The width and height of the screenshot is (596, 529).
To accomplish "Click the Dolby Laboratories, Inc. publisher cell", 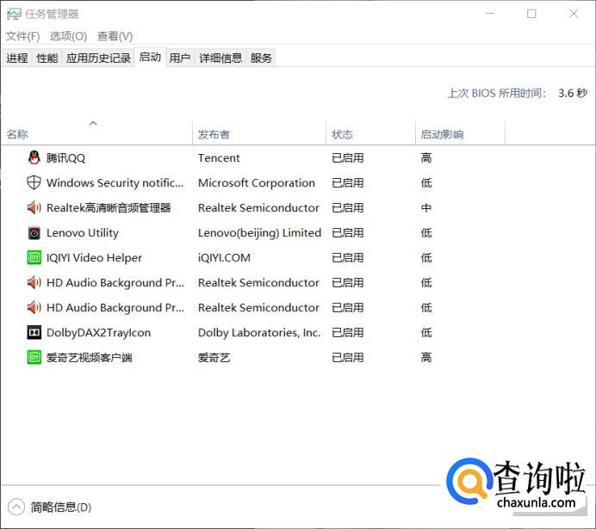I will (x=259, y=332).
